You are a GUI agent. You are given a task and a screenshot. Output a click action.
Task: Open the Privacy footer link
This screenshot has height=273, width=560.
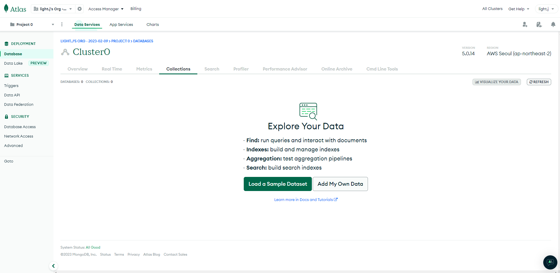point(134,254)
